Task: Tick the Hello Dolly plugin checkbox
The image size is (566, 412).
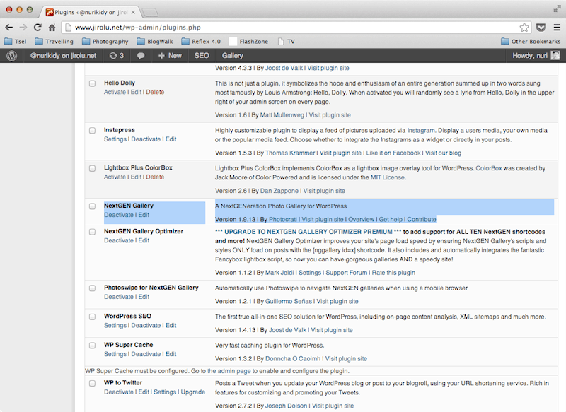Action: pos(92,83)
